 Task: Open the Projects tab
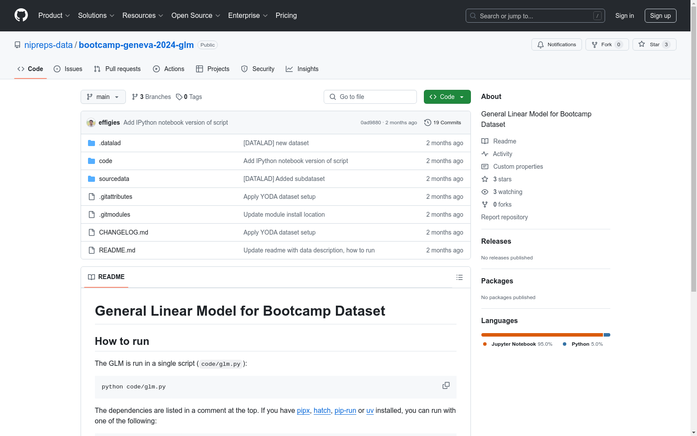click(213, 69)
